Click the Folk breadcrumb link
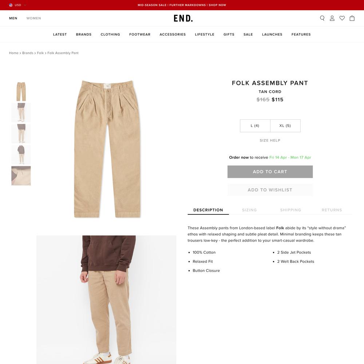The width and height of the screenshot is (364, 364). (x=40, y=53)
